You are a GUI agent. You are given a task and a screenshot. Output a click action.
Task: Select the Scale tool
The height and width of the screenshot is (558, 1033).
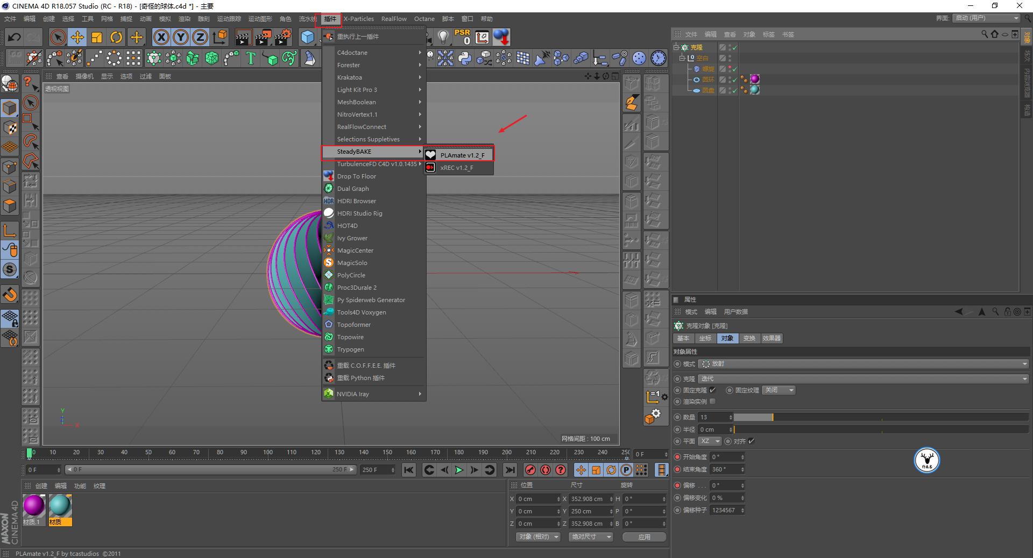[x=97, y=37]
